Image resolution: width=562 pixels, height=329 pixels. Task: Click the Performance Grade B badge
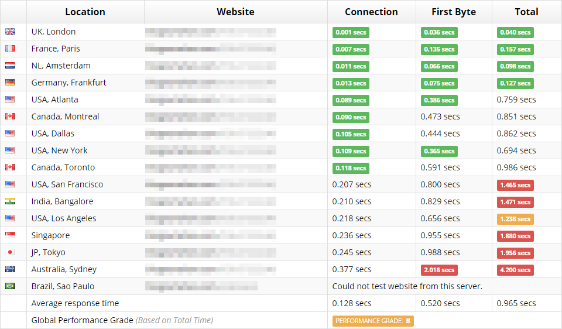(373, 321)
